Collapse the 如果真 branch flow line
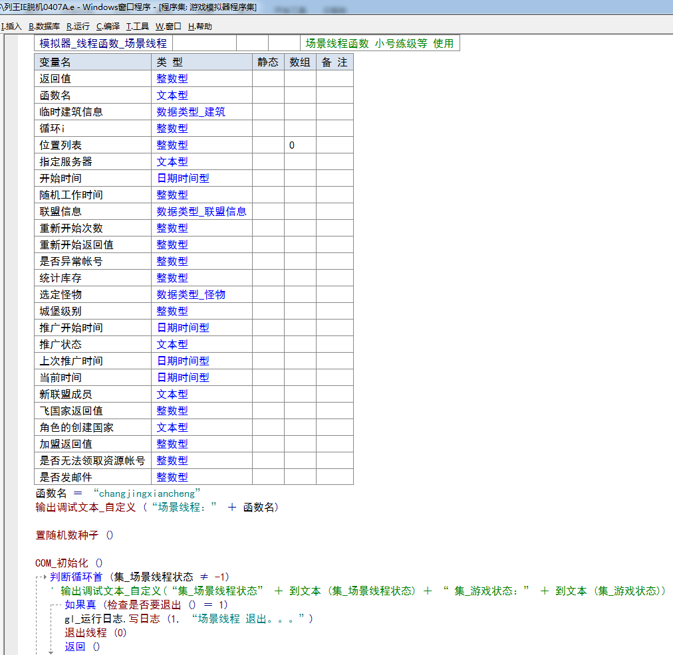 [x=56, y=605]
